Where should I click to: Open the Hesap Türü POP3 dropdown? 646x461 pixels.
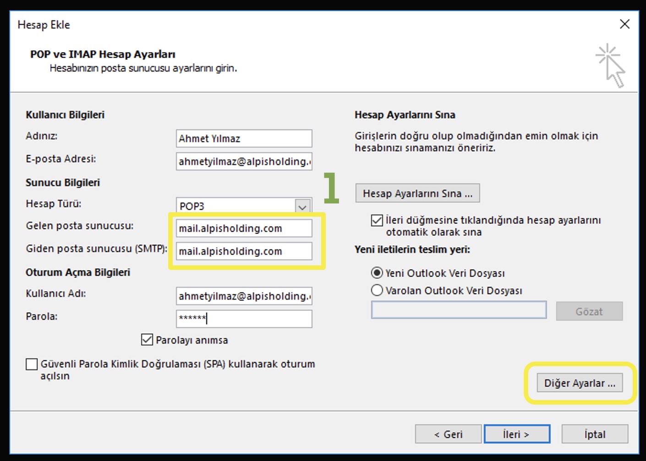click(302, 206)
